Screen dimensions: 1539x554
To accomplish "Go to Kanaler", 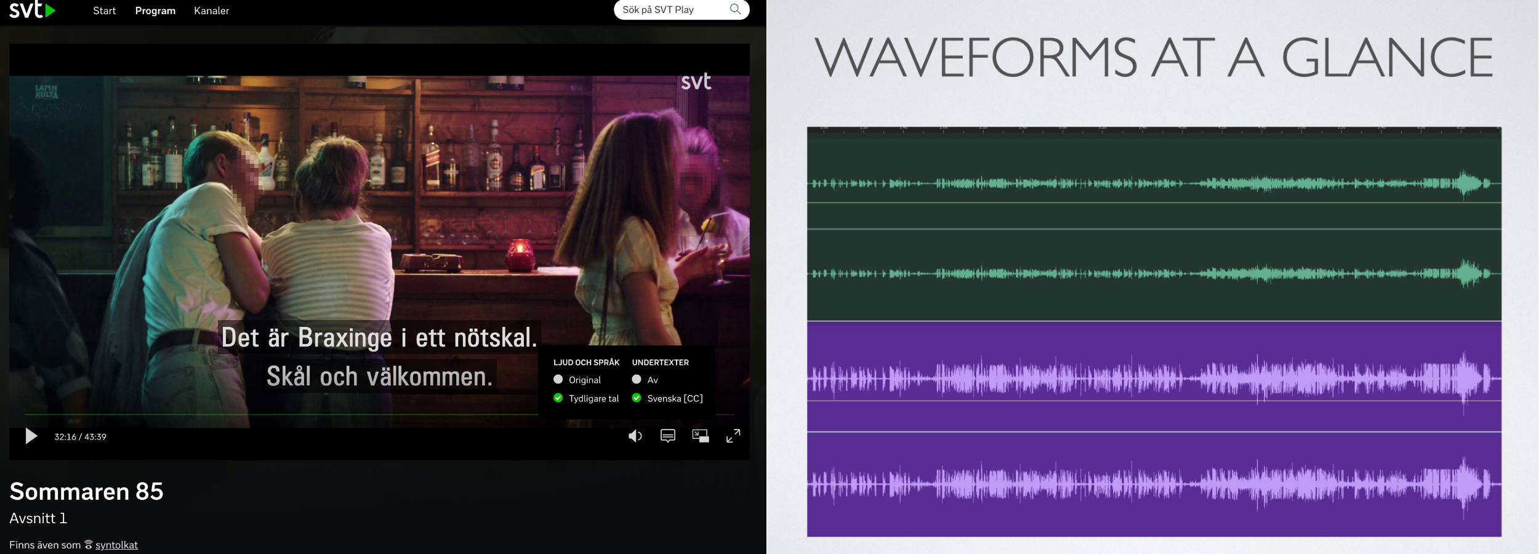I will pos(211,10).
